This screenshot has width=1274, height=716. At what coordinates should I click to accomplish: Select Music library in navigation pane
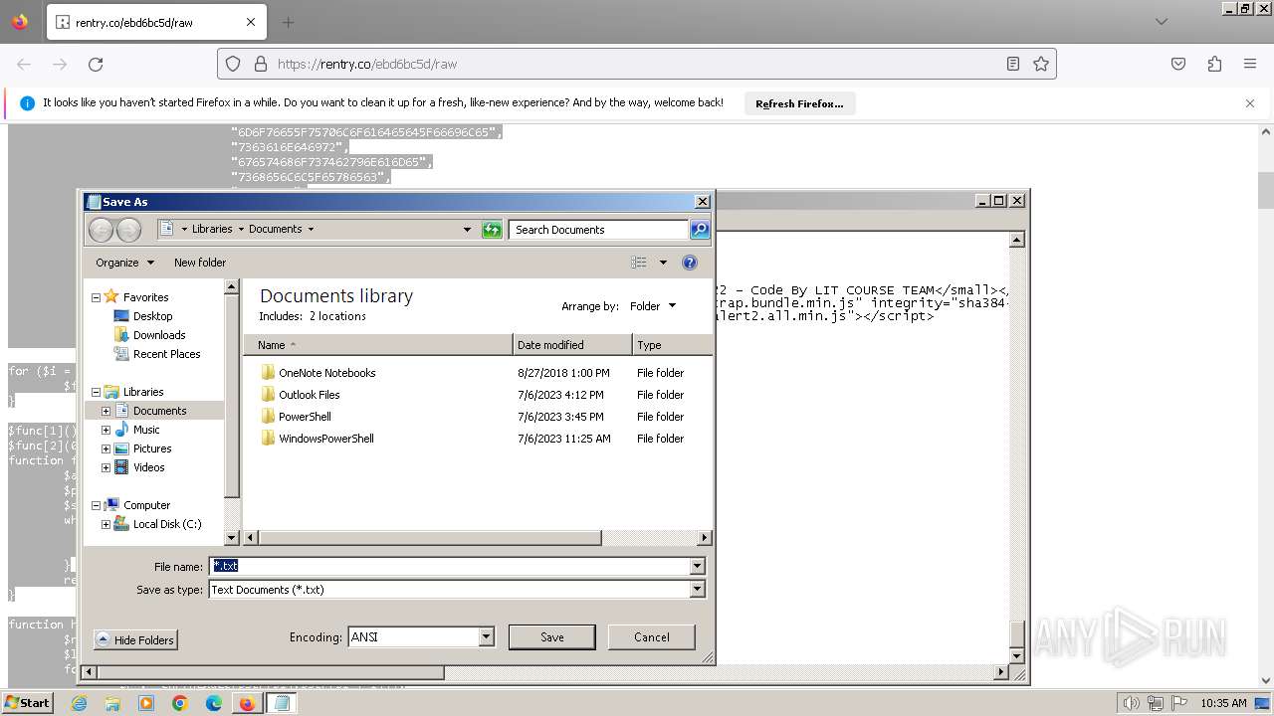(146, 430)
